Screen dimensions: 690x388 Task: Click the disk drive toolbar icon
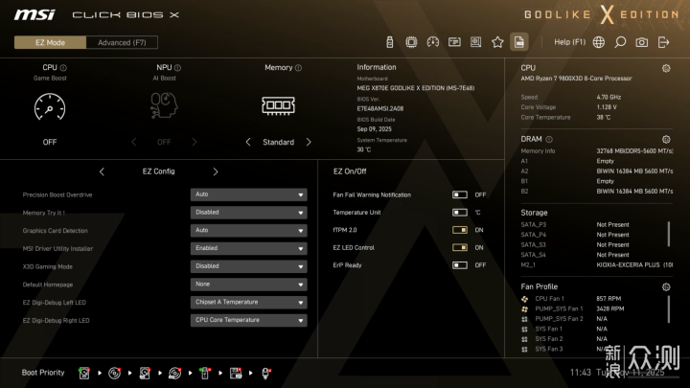coord(475,42)
